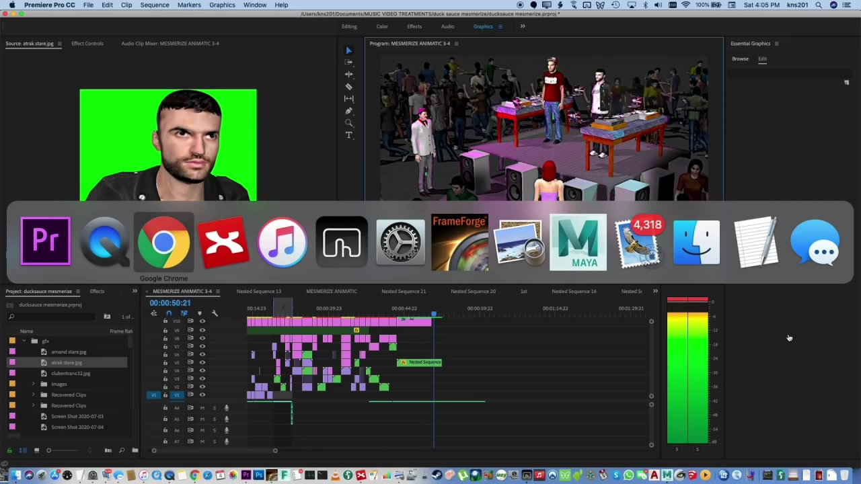Viewport: 861px width, 484px height.
Task: Switch to Maya in app switcher
Action: [578, 242]
